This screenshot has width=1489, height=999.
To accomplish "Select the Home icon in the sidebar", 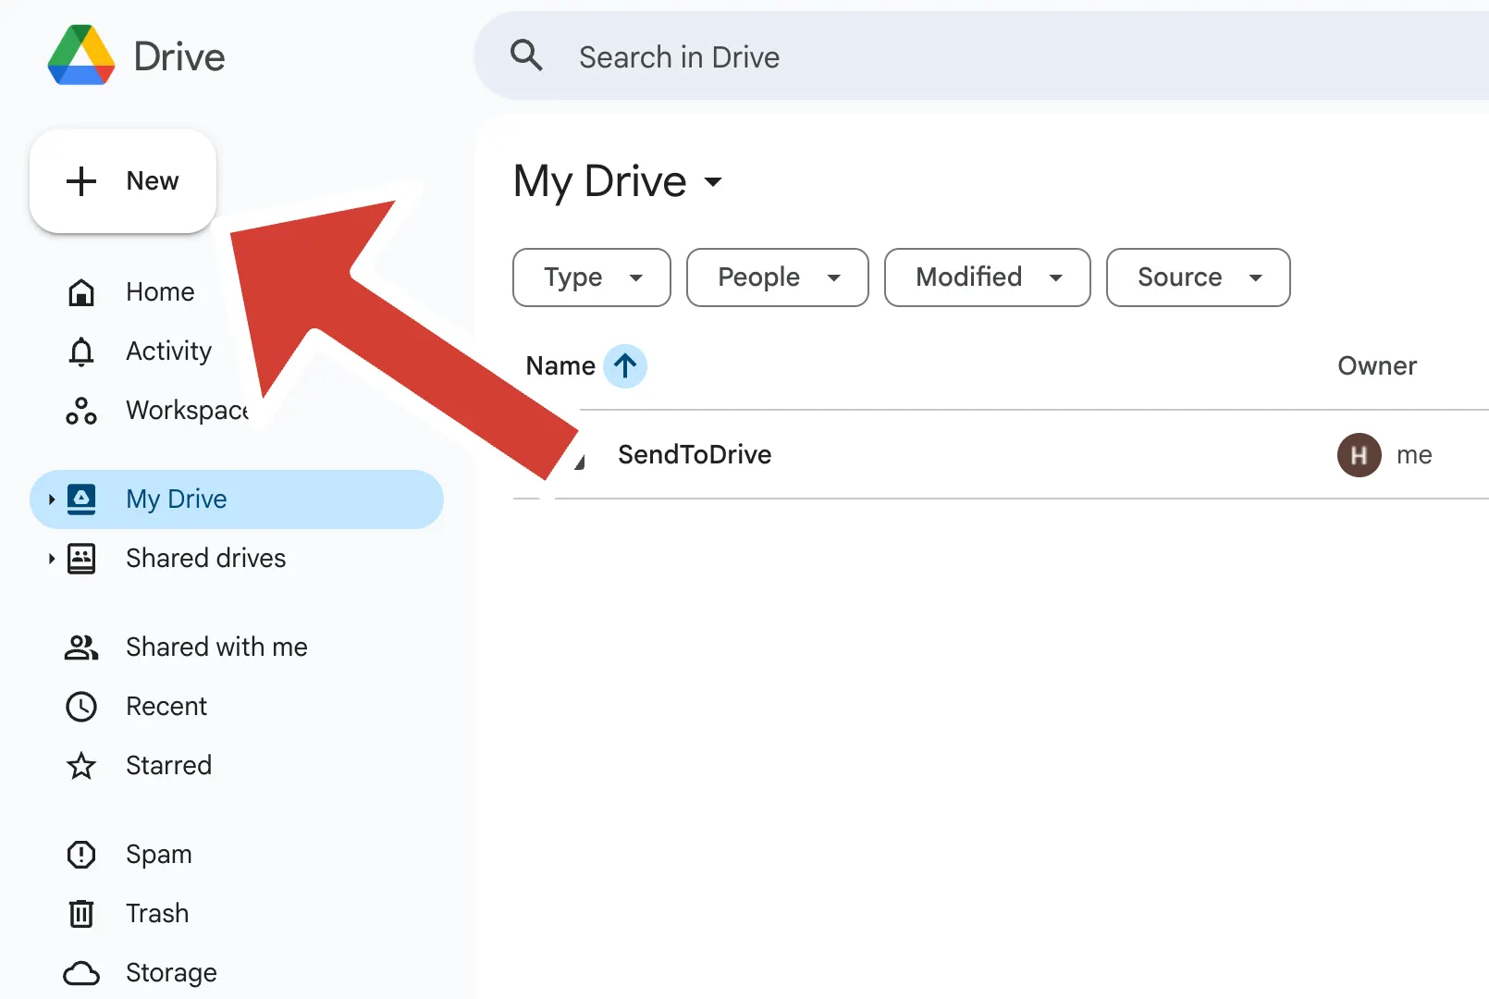I will (x=81, y=291).
